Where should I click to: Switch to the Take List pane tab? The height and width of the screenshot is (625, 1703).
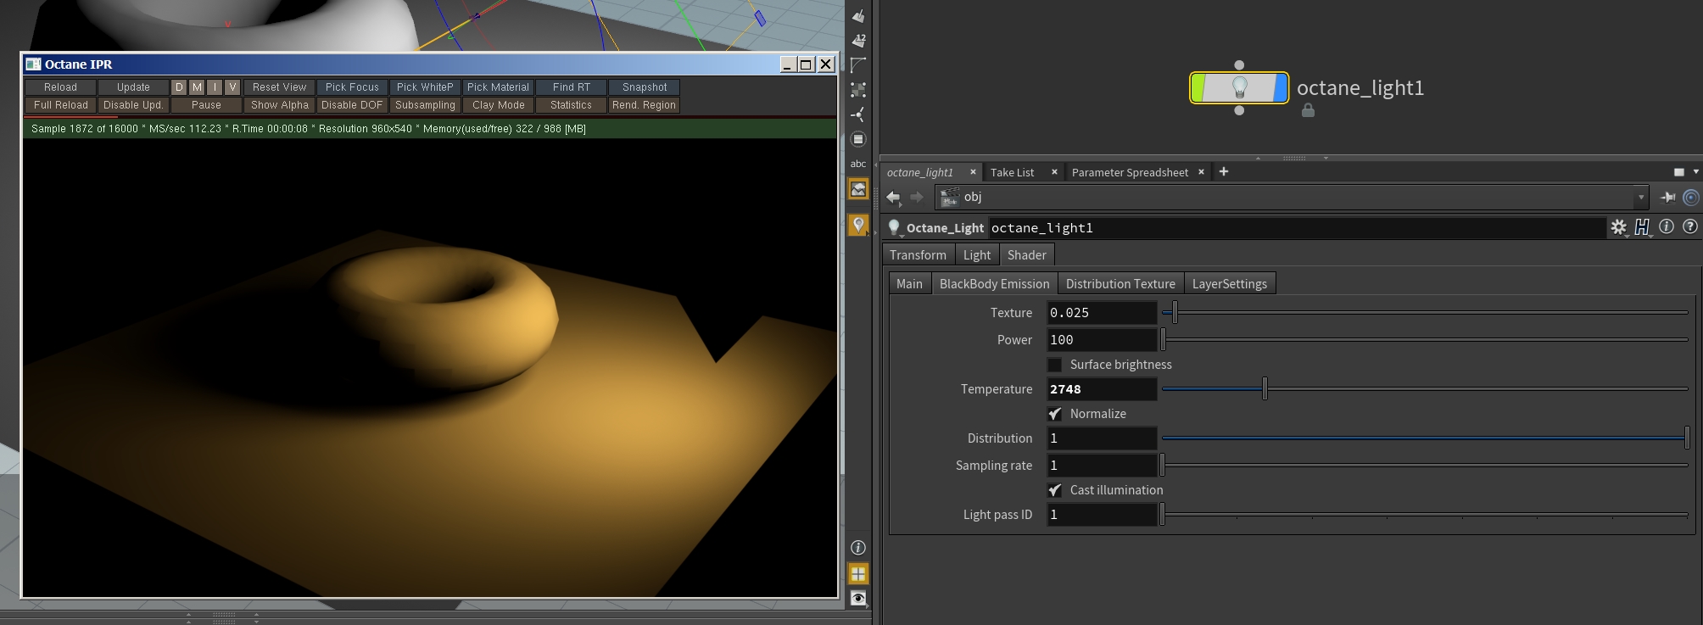pos(1012,172)
